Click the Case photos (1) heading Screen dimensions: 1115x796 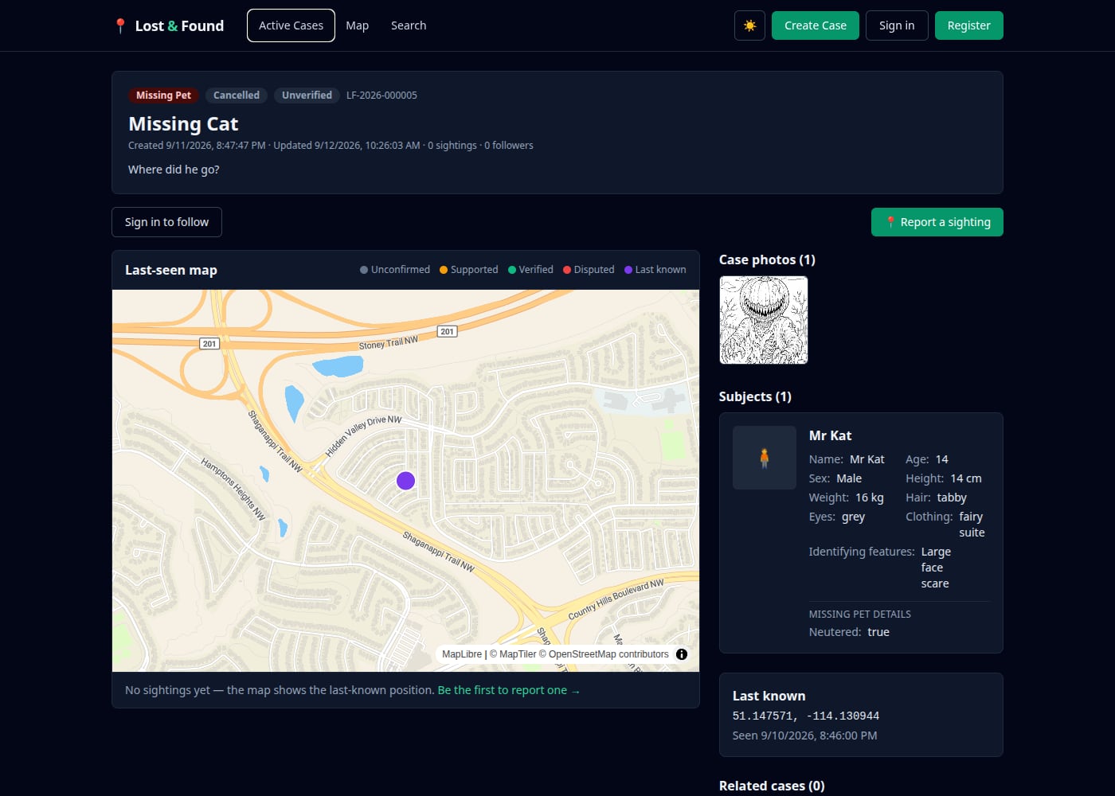tap(767, 259)
